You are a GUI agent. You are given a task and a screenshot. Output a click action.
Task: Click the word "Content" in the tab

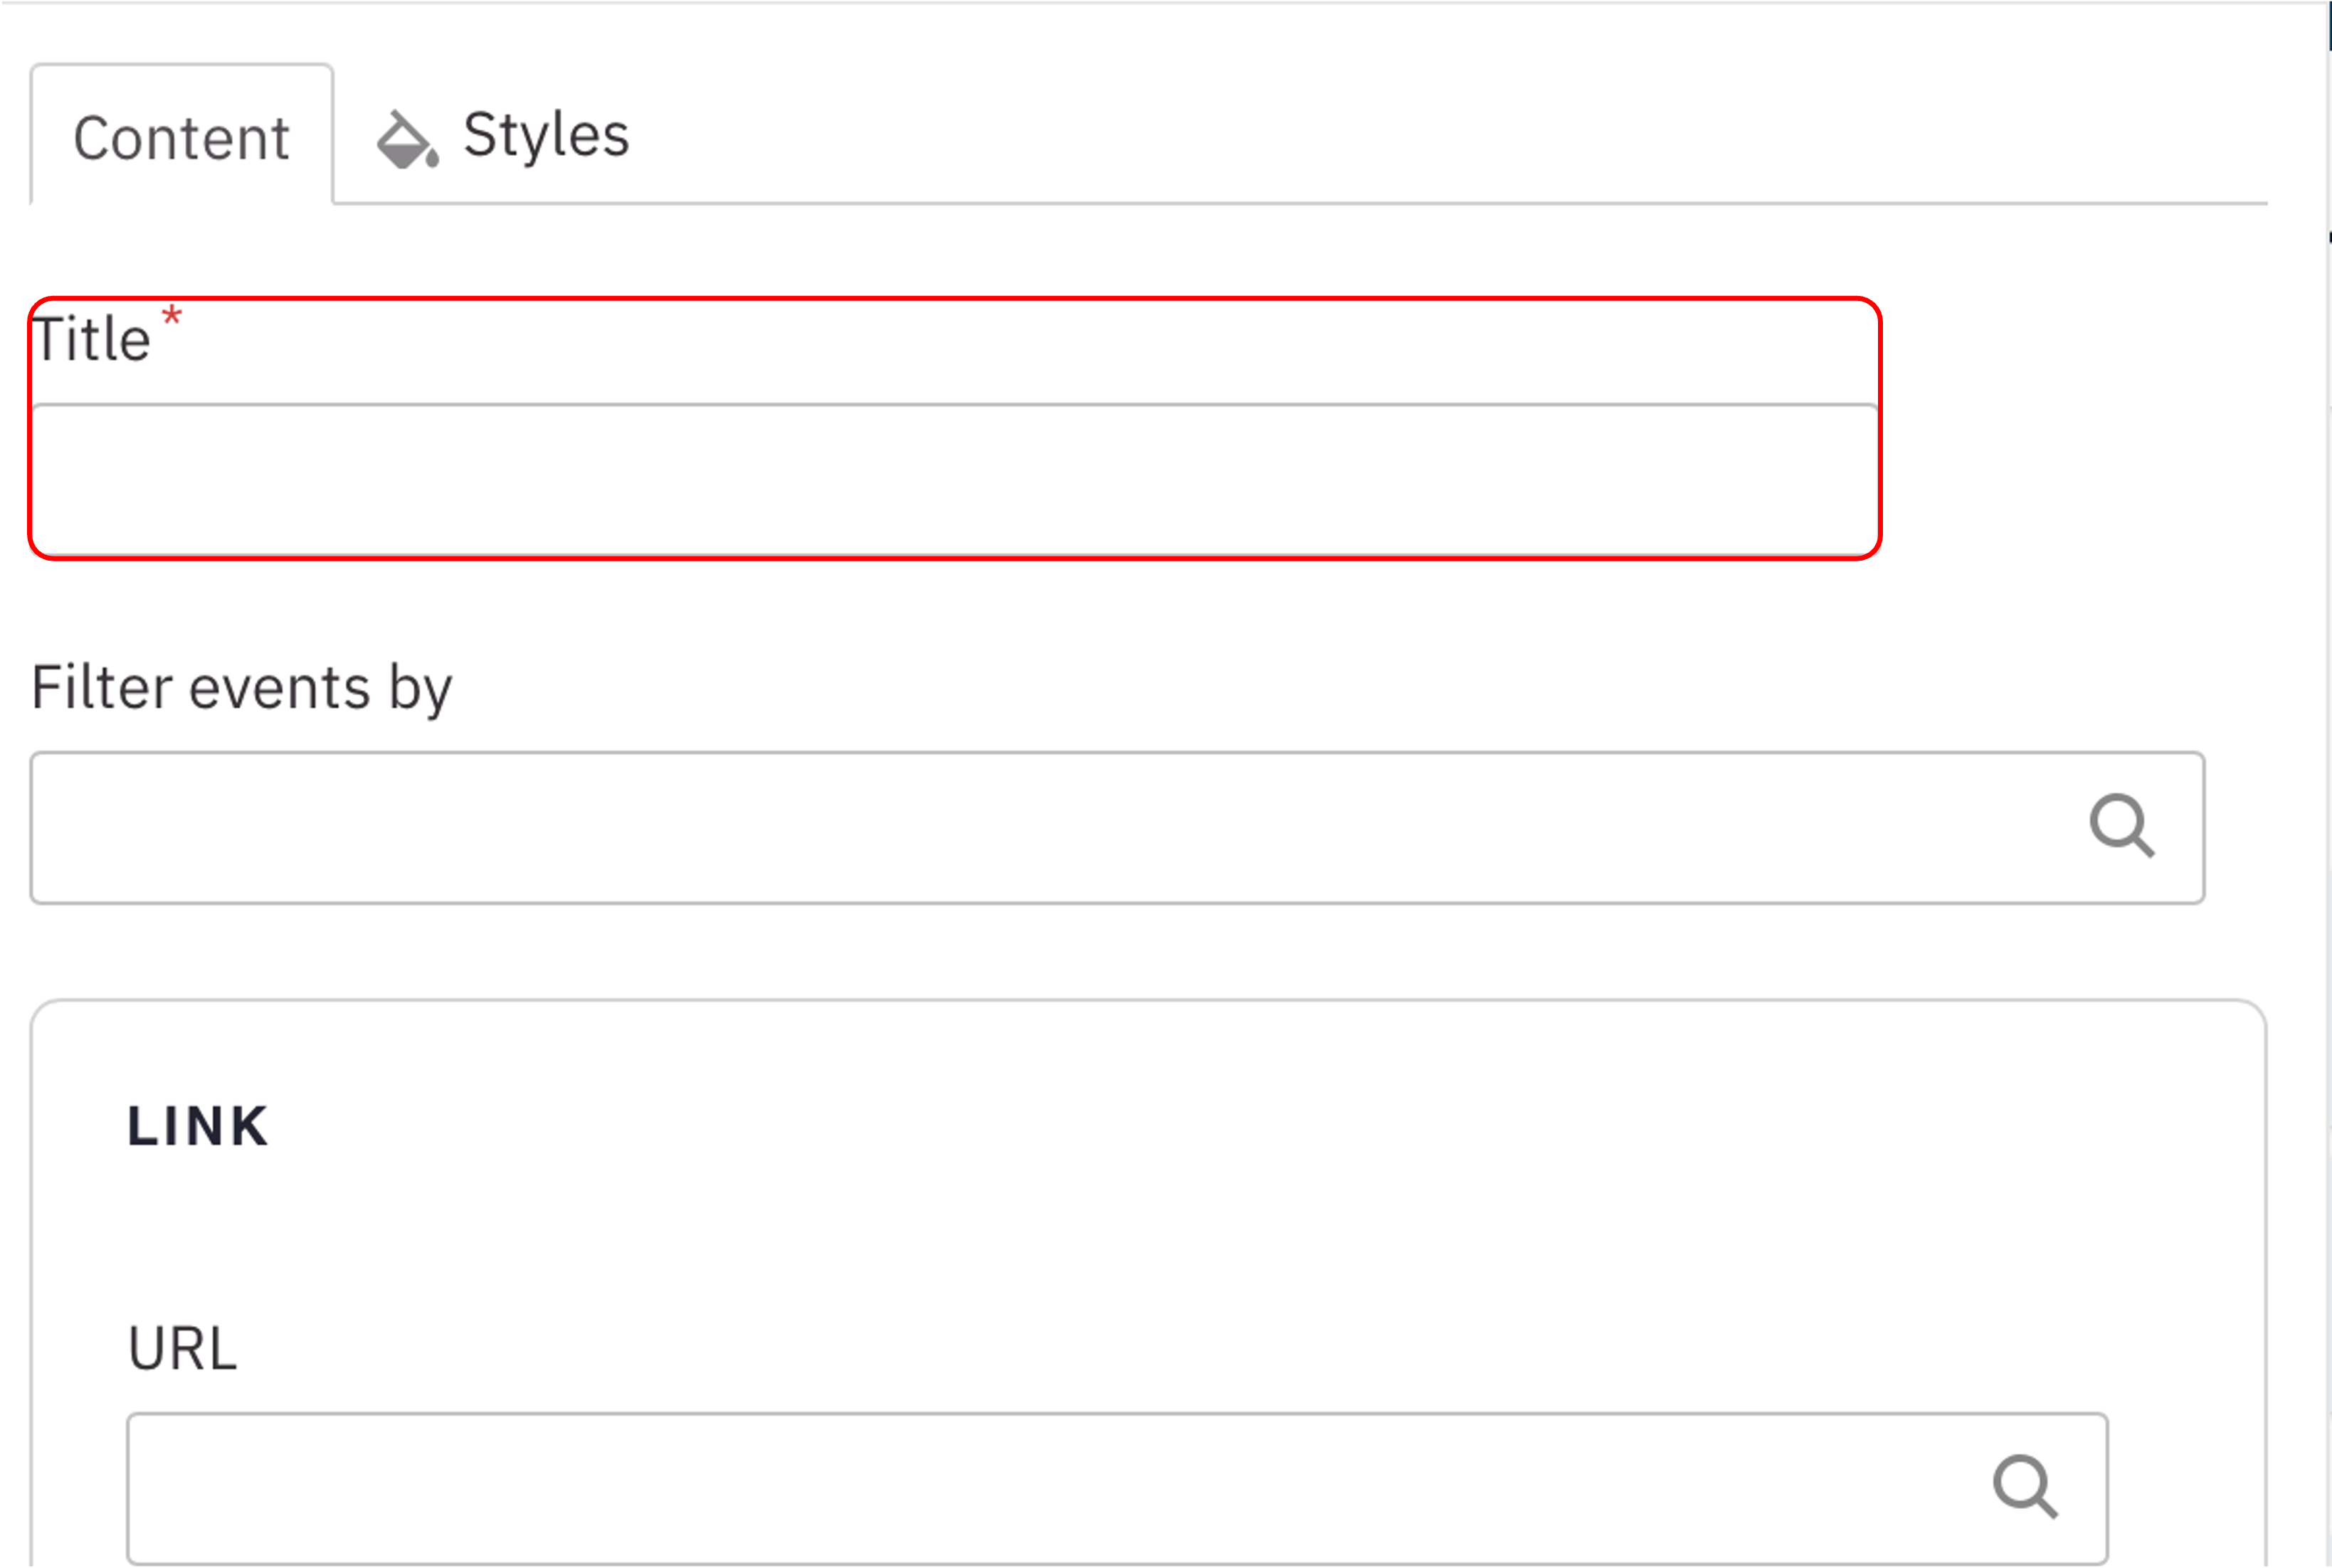pyautogui.click(x=182, y=137)
